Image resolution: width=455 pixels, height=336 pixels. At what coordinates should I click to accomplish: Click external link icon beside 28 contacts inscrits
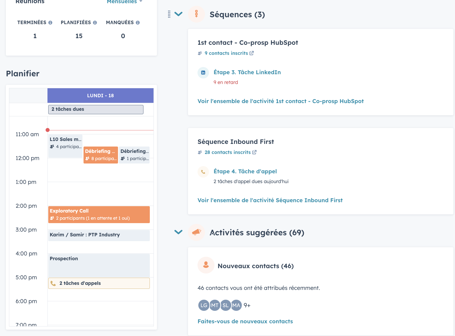pyautogui.click(x=254, y=152)
